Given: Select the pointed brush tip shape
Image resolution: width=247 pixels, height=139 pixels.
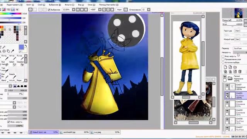Looking at the screenshot, I should click(15, 86).
